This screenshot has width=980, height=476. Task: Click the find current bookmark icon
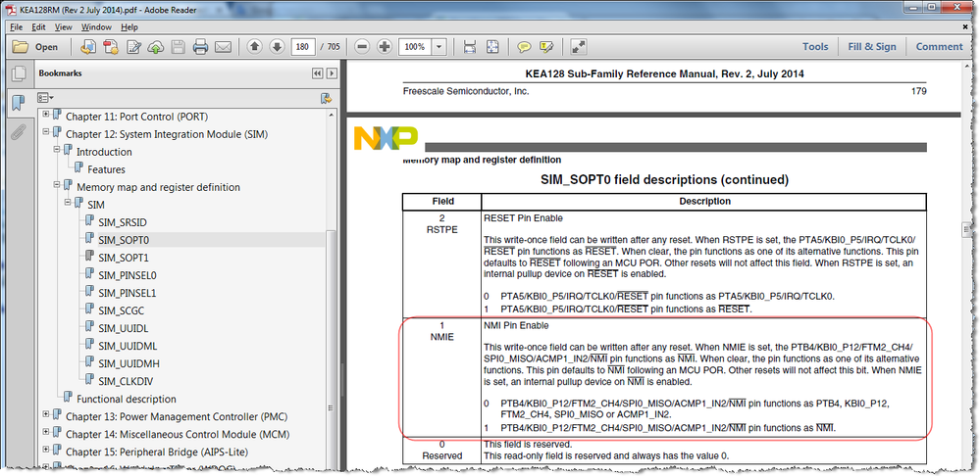[326, 98]
